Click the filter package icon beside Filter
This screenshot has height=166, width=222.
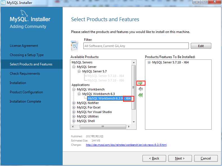(x=74, y=46)
